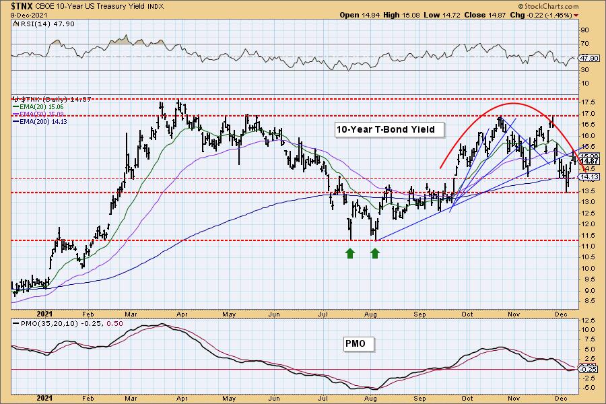The image size is (606, 404).
Task: Click the 9-Dec-2021 date label
Action: [x=29, y=15]
